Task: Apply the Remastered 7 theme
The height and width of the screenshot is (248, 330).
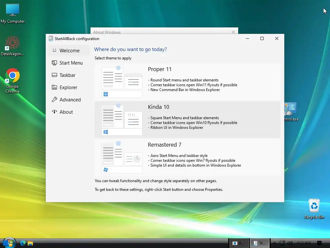Action: [x=187, y=157]
